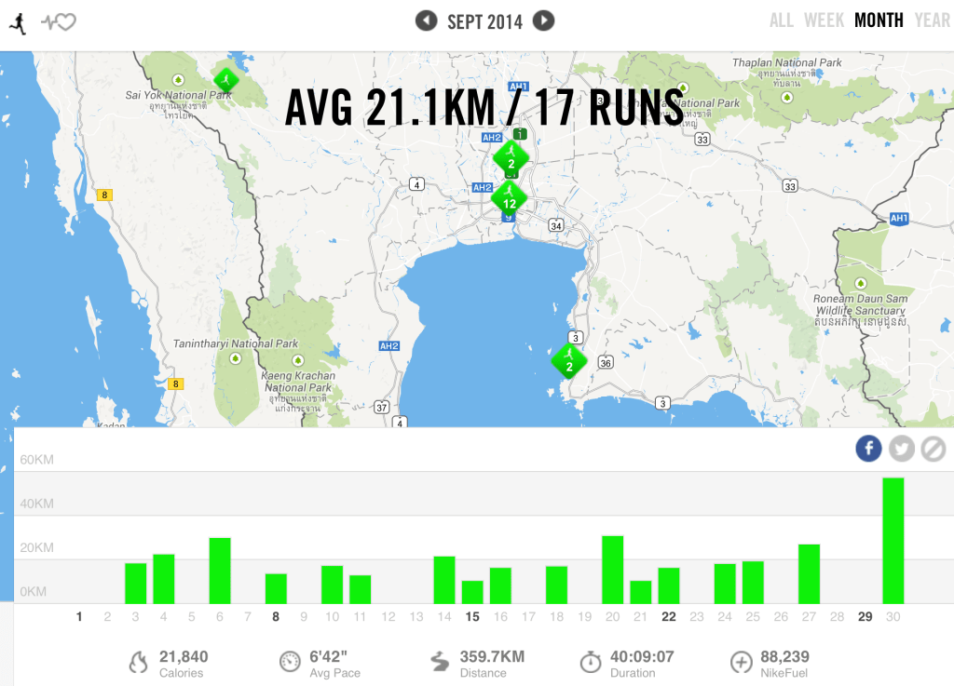
Task: Open the ALL view
Action: click(x=782, y=20)
